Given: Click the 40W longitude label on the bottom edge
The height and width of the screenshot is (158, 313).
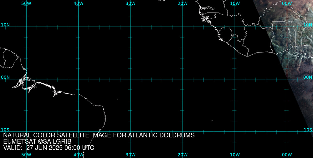Looking at the screenshot, I should 79,155.
